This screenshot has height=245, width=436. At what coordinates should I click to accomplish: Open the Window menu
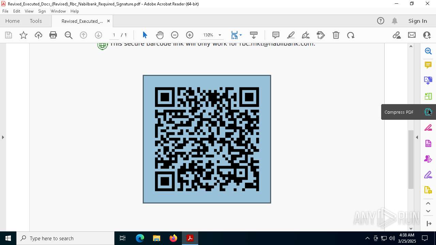pos(58,11)
